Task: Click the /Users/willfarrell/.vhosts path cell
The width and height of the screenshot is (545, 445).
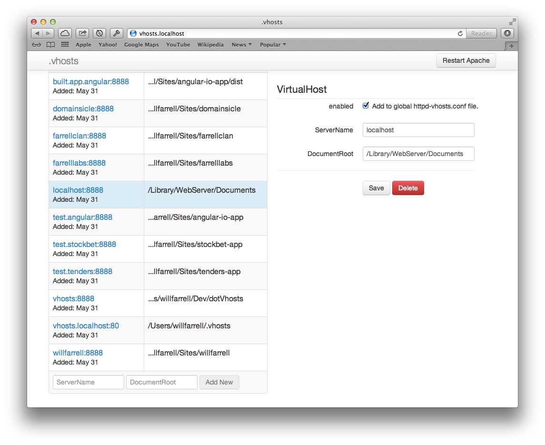Action: pos(206,330)
